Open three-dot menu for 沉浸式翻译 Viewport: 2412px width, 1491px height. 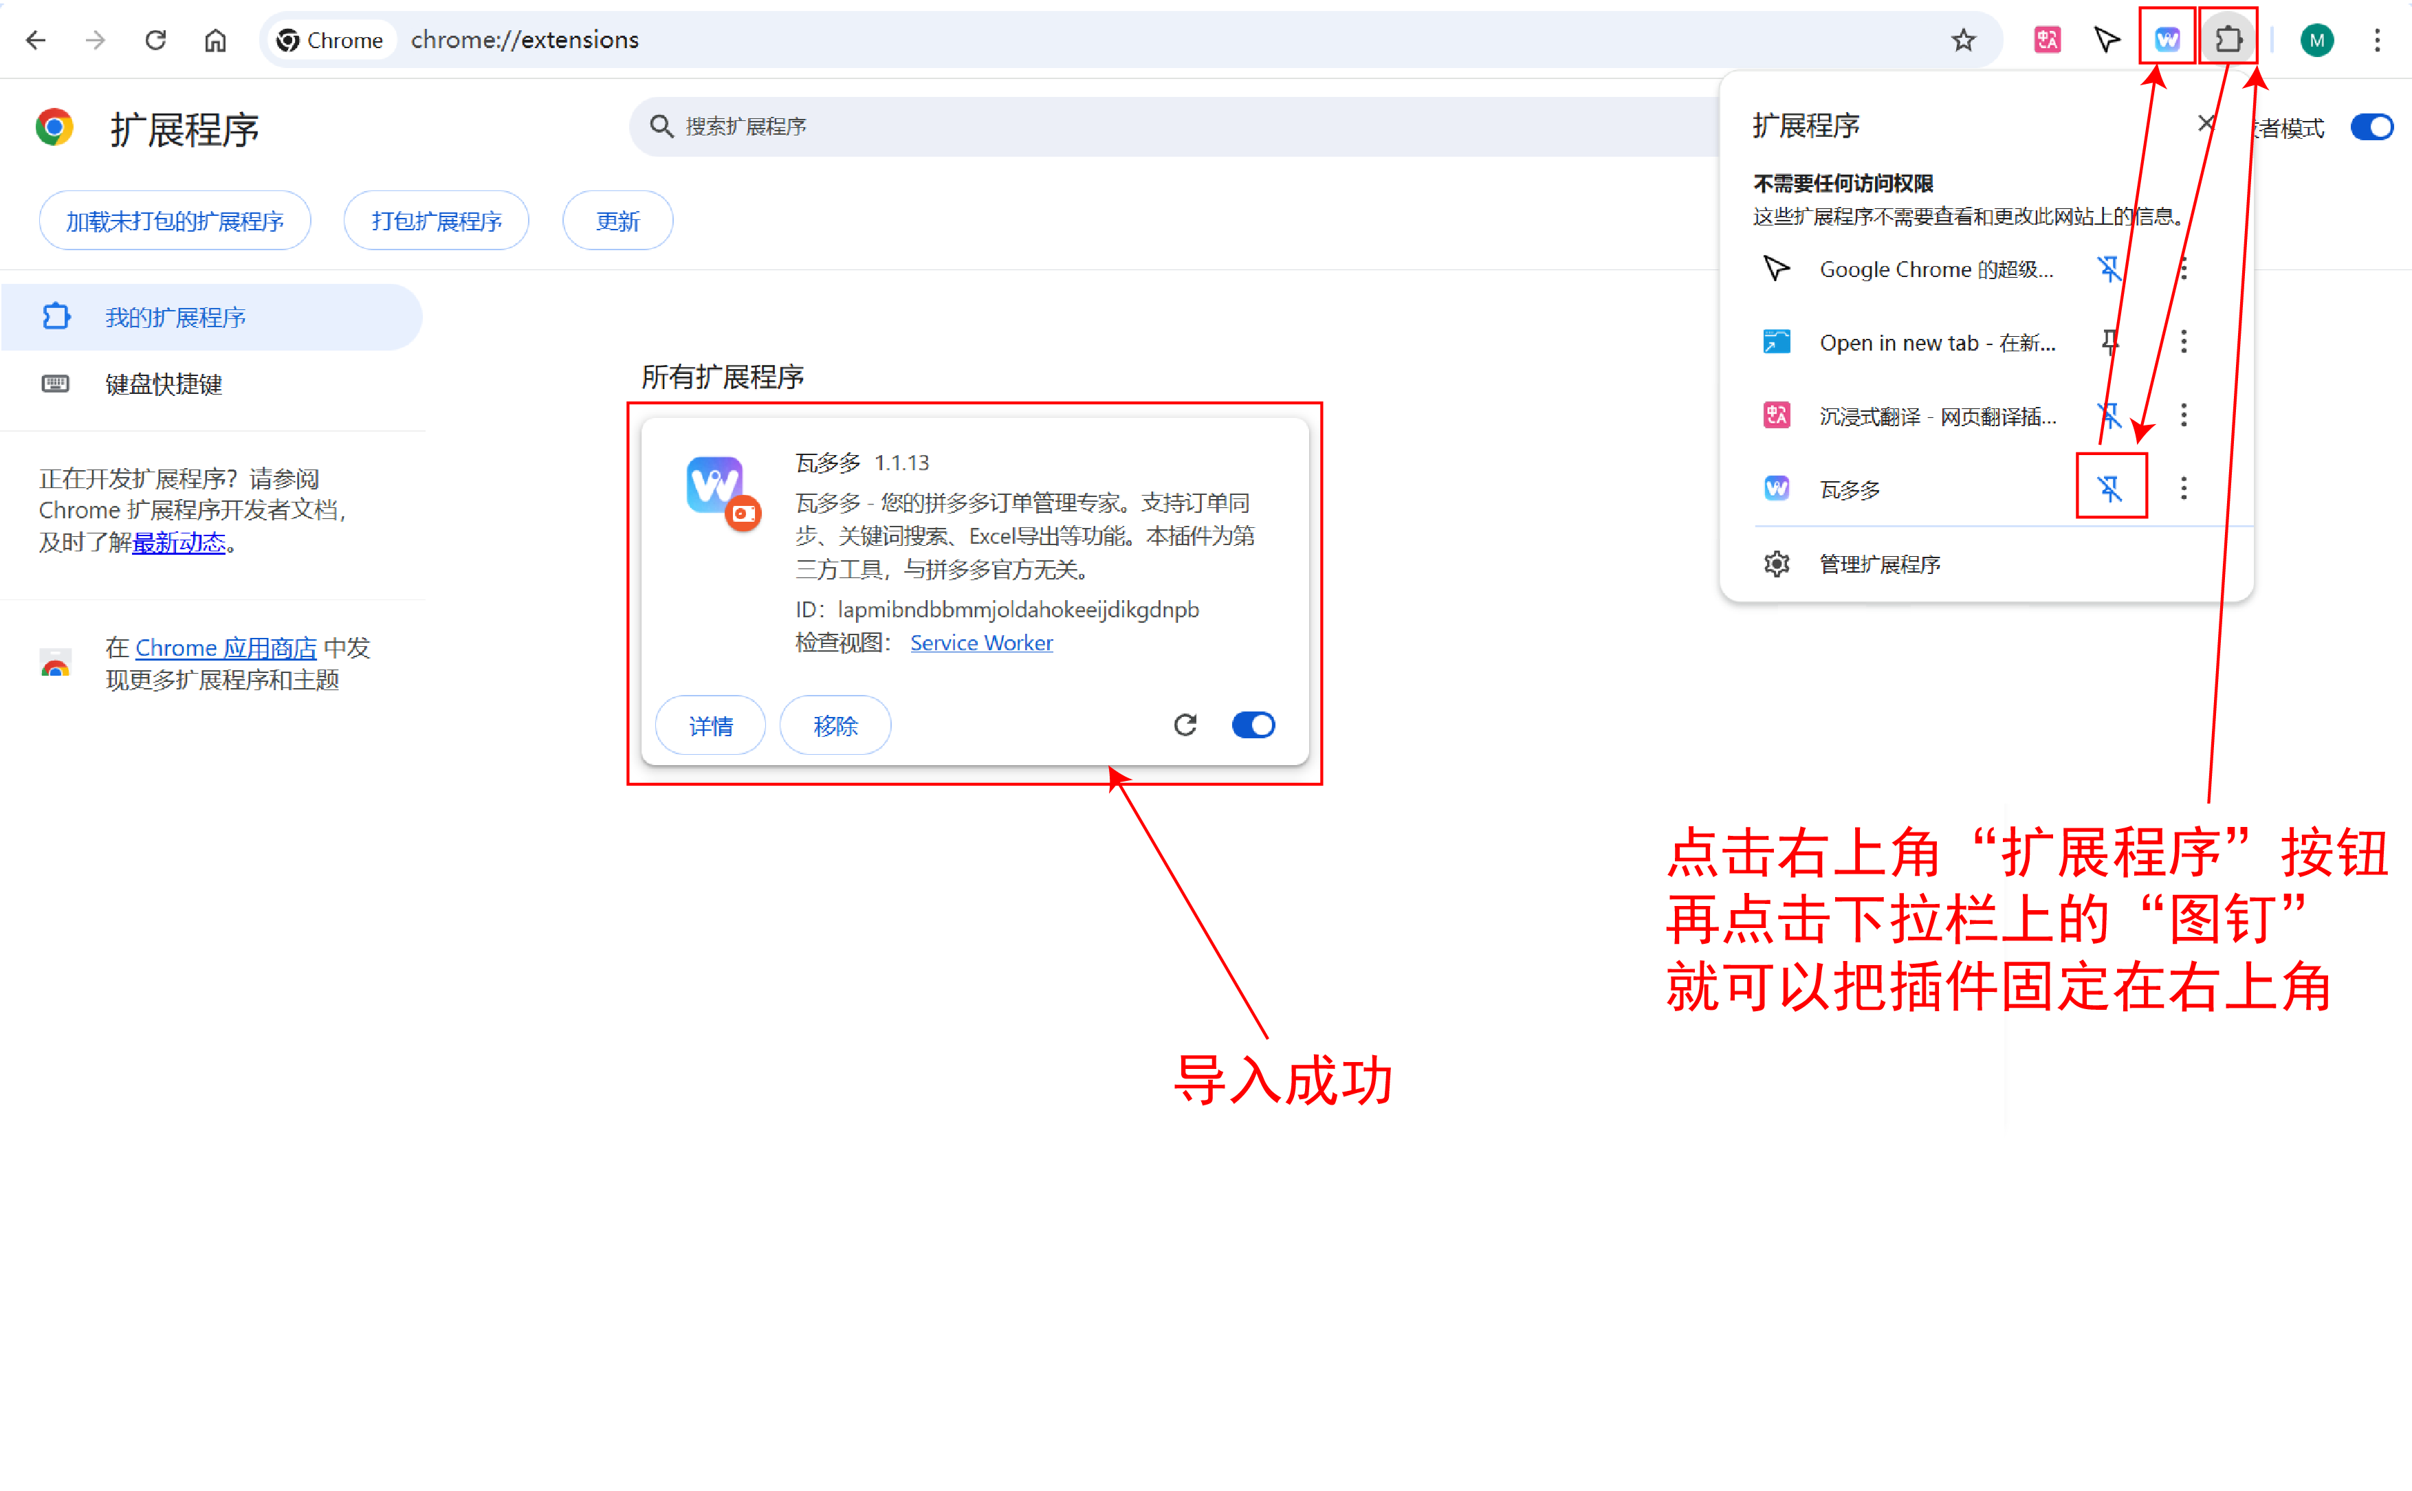(x=2184, y=415)
